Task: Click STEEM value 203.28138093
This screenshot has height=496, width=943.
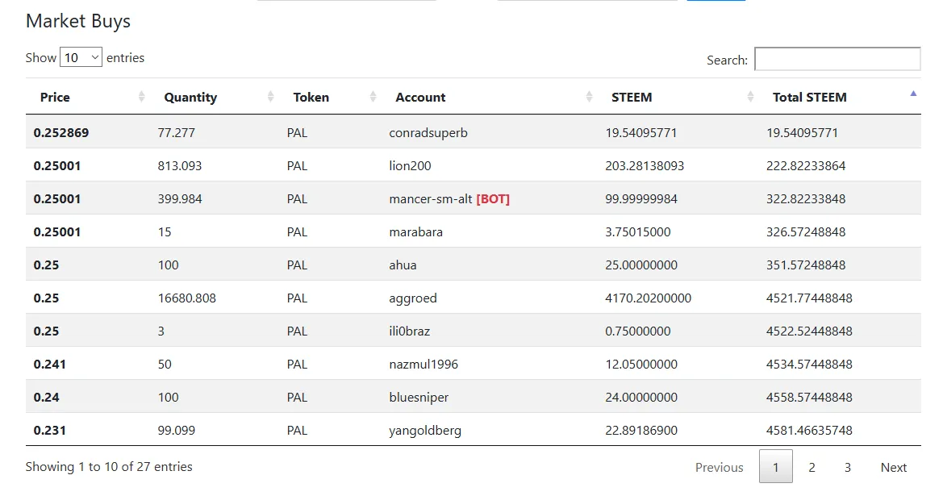Action: [645, 166]
